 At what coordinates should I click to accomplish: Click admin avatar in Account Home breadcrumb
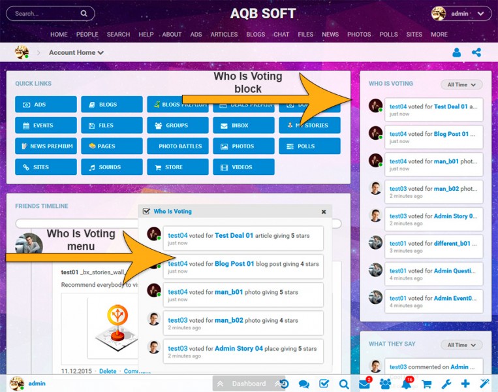(x=22, y=52)
